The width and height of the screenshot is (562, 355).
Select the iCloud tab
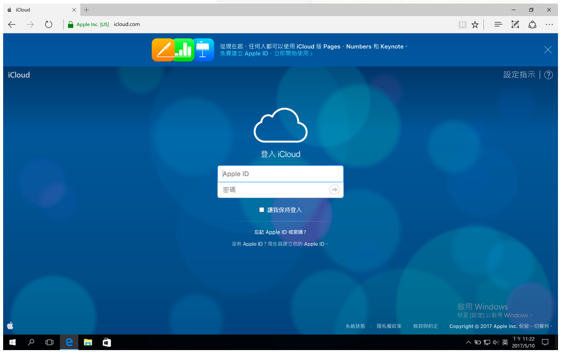(x=42, y=10)
